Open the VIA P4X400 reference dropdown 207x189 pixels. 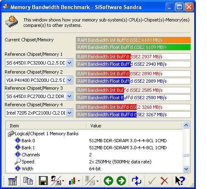coord(70,80)
